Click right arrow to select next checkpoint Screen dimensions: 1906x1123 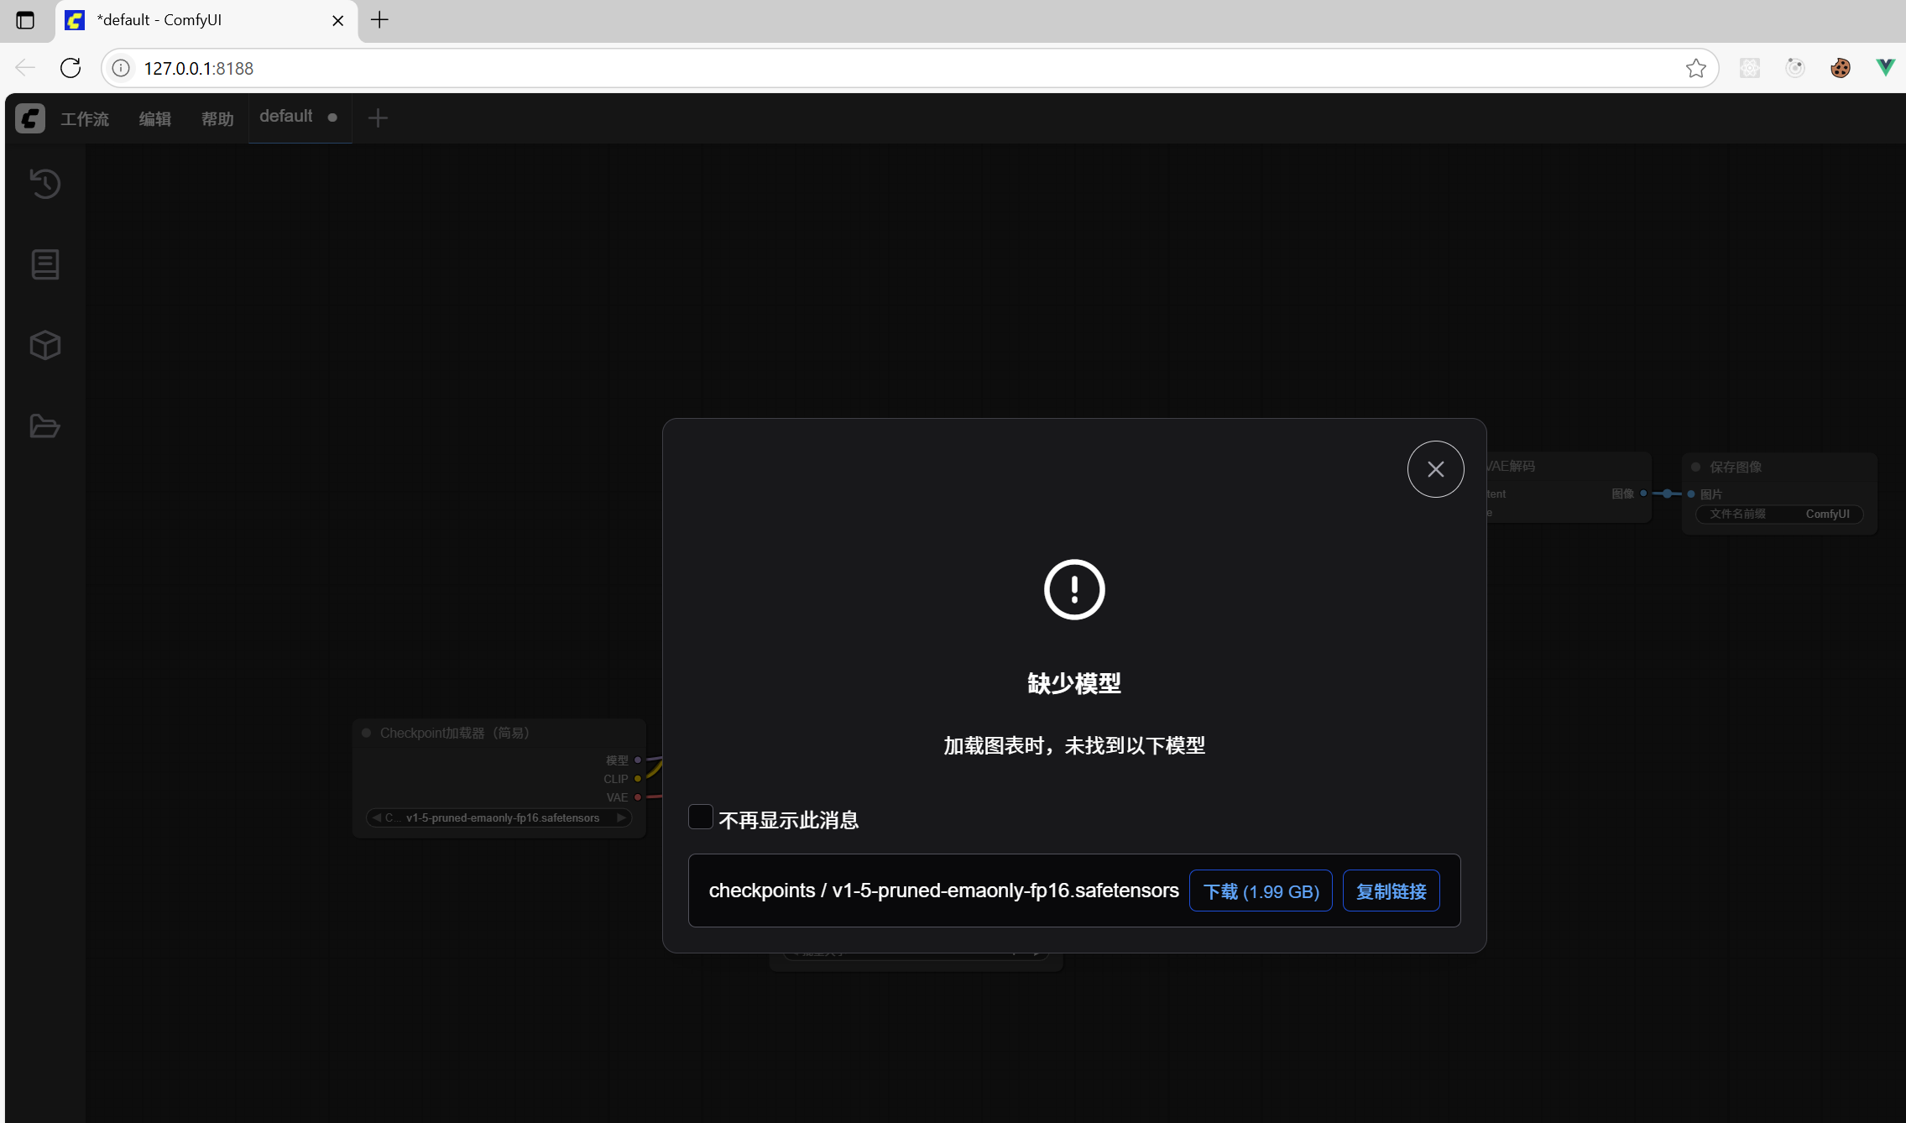click(x=622, y=817)
